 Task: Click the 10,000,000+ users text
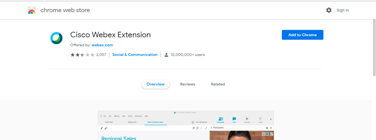click(187, 55)
